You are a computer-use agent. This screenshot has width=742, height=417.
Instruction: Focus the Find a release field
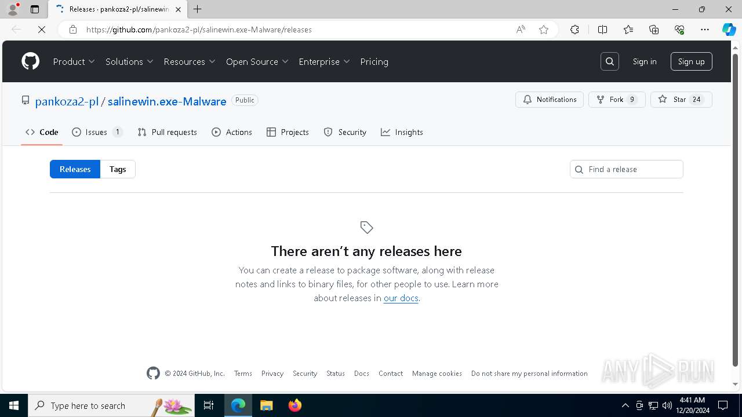click(x=627, y=169)
